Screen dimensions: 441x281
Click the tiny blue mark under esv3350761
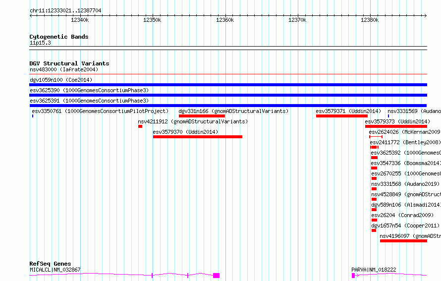pyautogui.click(x=33, y=116)
